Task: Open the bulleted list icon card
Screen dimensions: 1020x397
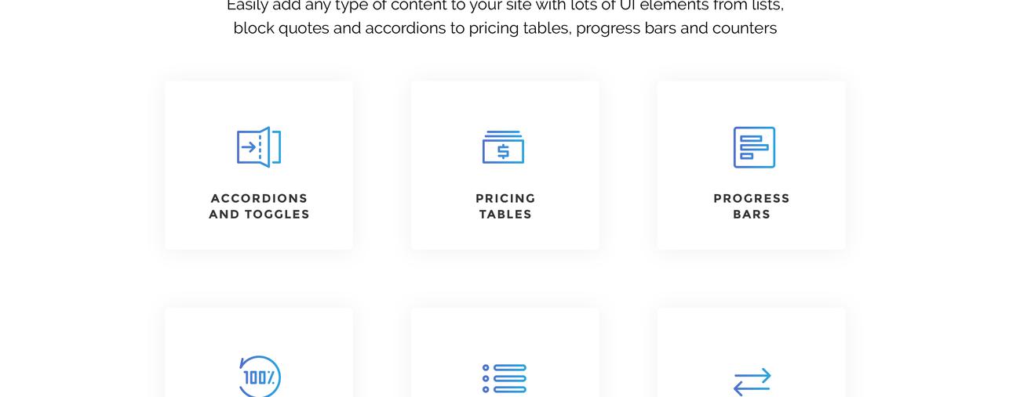Action: point(505,378)
